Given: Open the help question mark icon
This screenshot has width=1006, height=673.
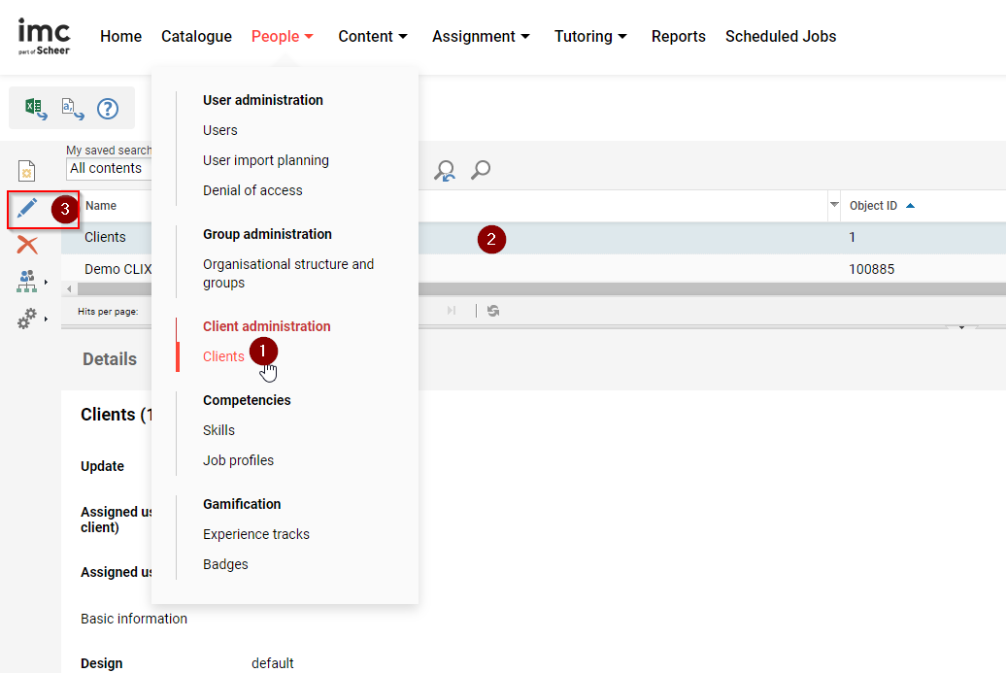Looking at the screenshot, I should [108, 108].
